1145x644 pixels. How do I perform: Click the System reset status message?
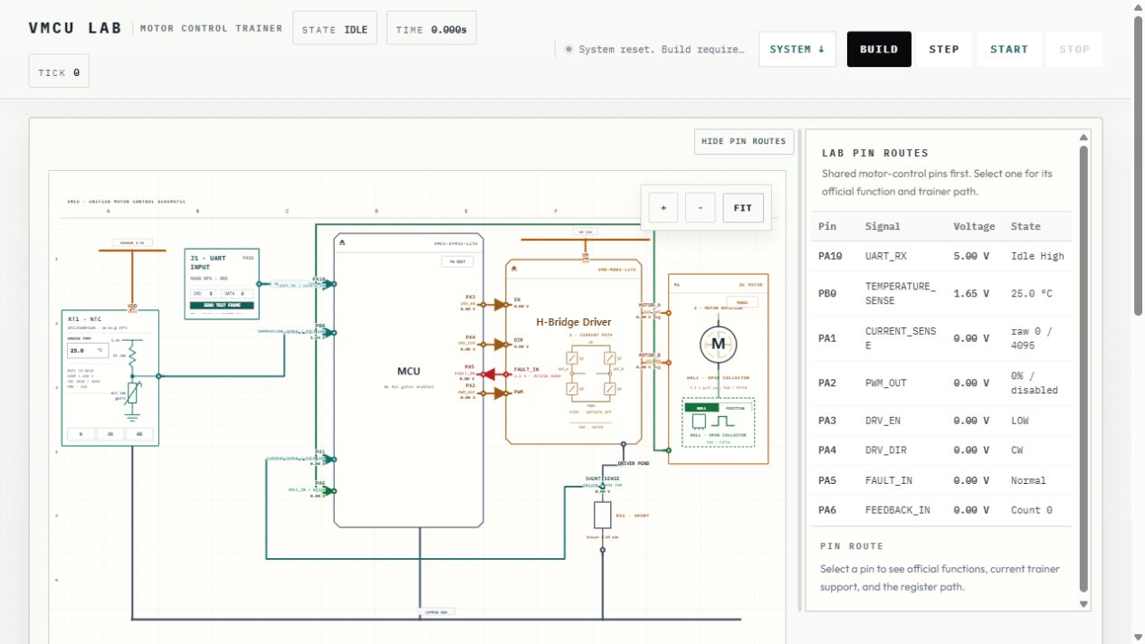click(654, 49)
